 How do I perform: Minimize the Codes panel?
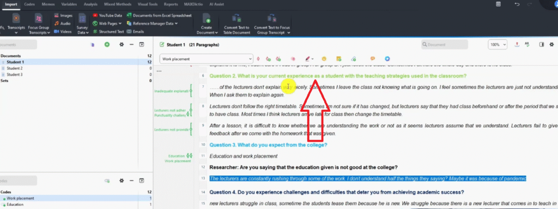[x=131, y=181]
